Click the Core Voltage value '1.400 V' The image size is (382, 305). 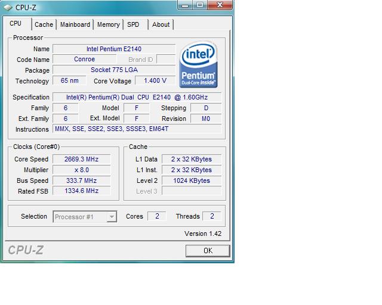pyautogui.click(x=155, y=80)
